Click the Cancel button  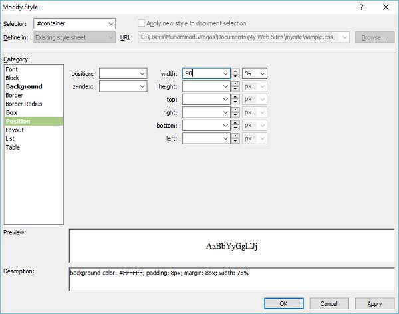(x=329, y=303)
